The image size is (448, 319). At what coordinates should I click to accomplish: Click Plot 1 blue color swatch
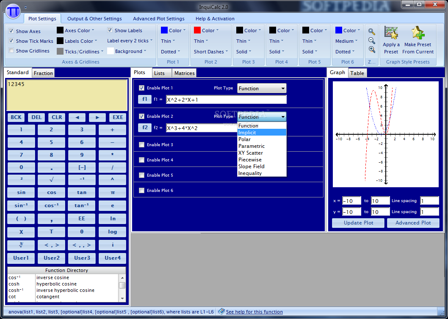click(164, 31)
